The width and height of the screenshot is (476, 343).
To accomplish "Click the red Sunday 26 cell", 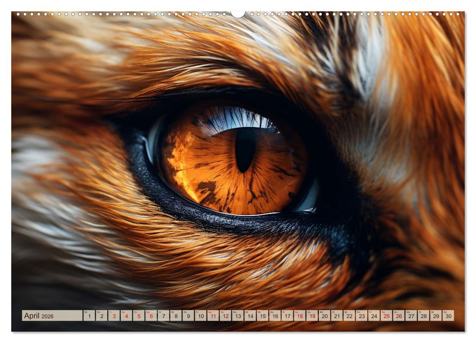I will click(399, 318).
